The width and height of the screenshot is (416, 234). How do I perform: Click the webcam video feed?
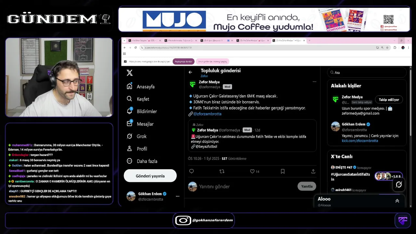click(59, 77)
